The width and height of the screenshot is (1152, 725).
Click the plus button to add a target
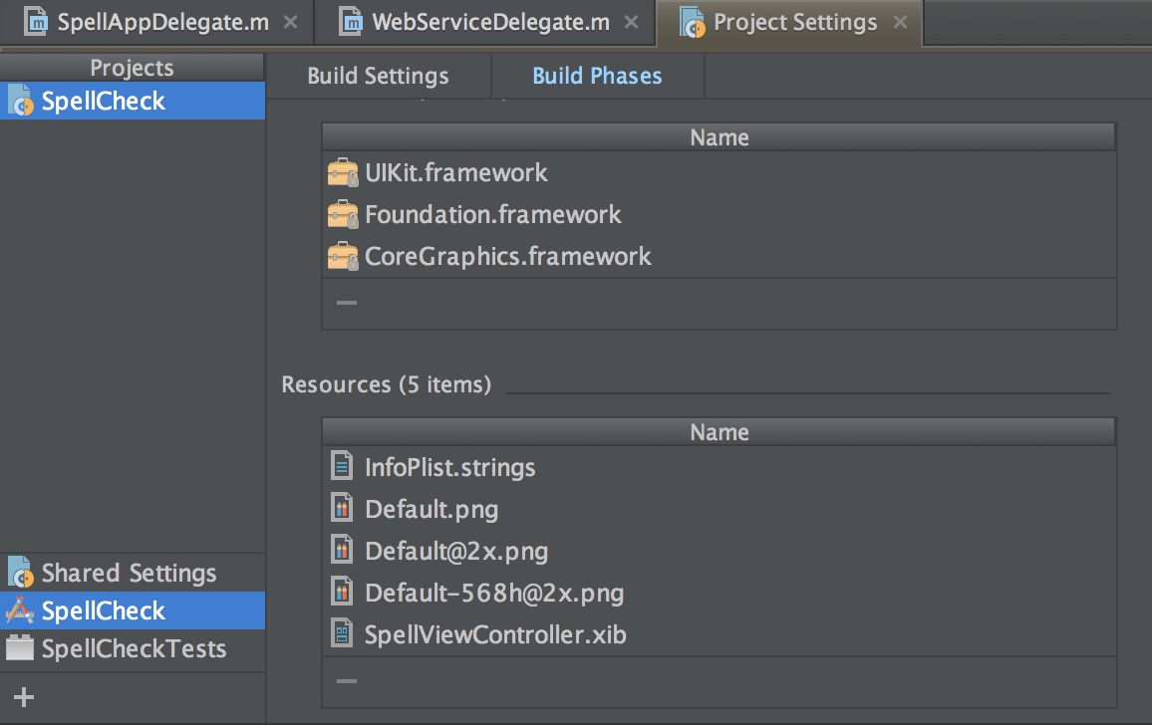pyautogui.click(x=22, y=696)
